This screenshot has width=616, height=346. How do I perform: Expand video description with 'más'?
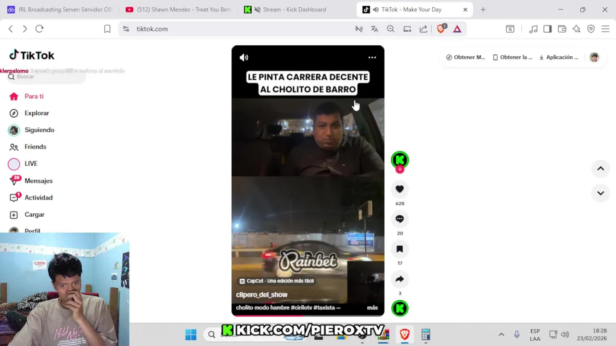pyautogui.click(x=372, y=308)
